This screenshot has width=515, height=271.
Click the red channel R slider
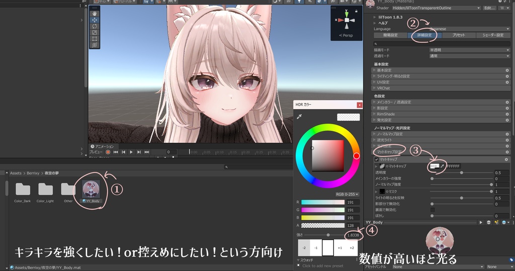pos(322,202)
